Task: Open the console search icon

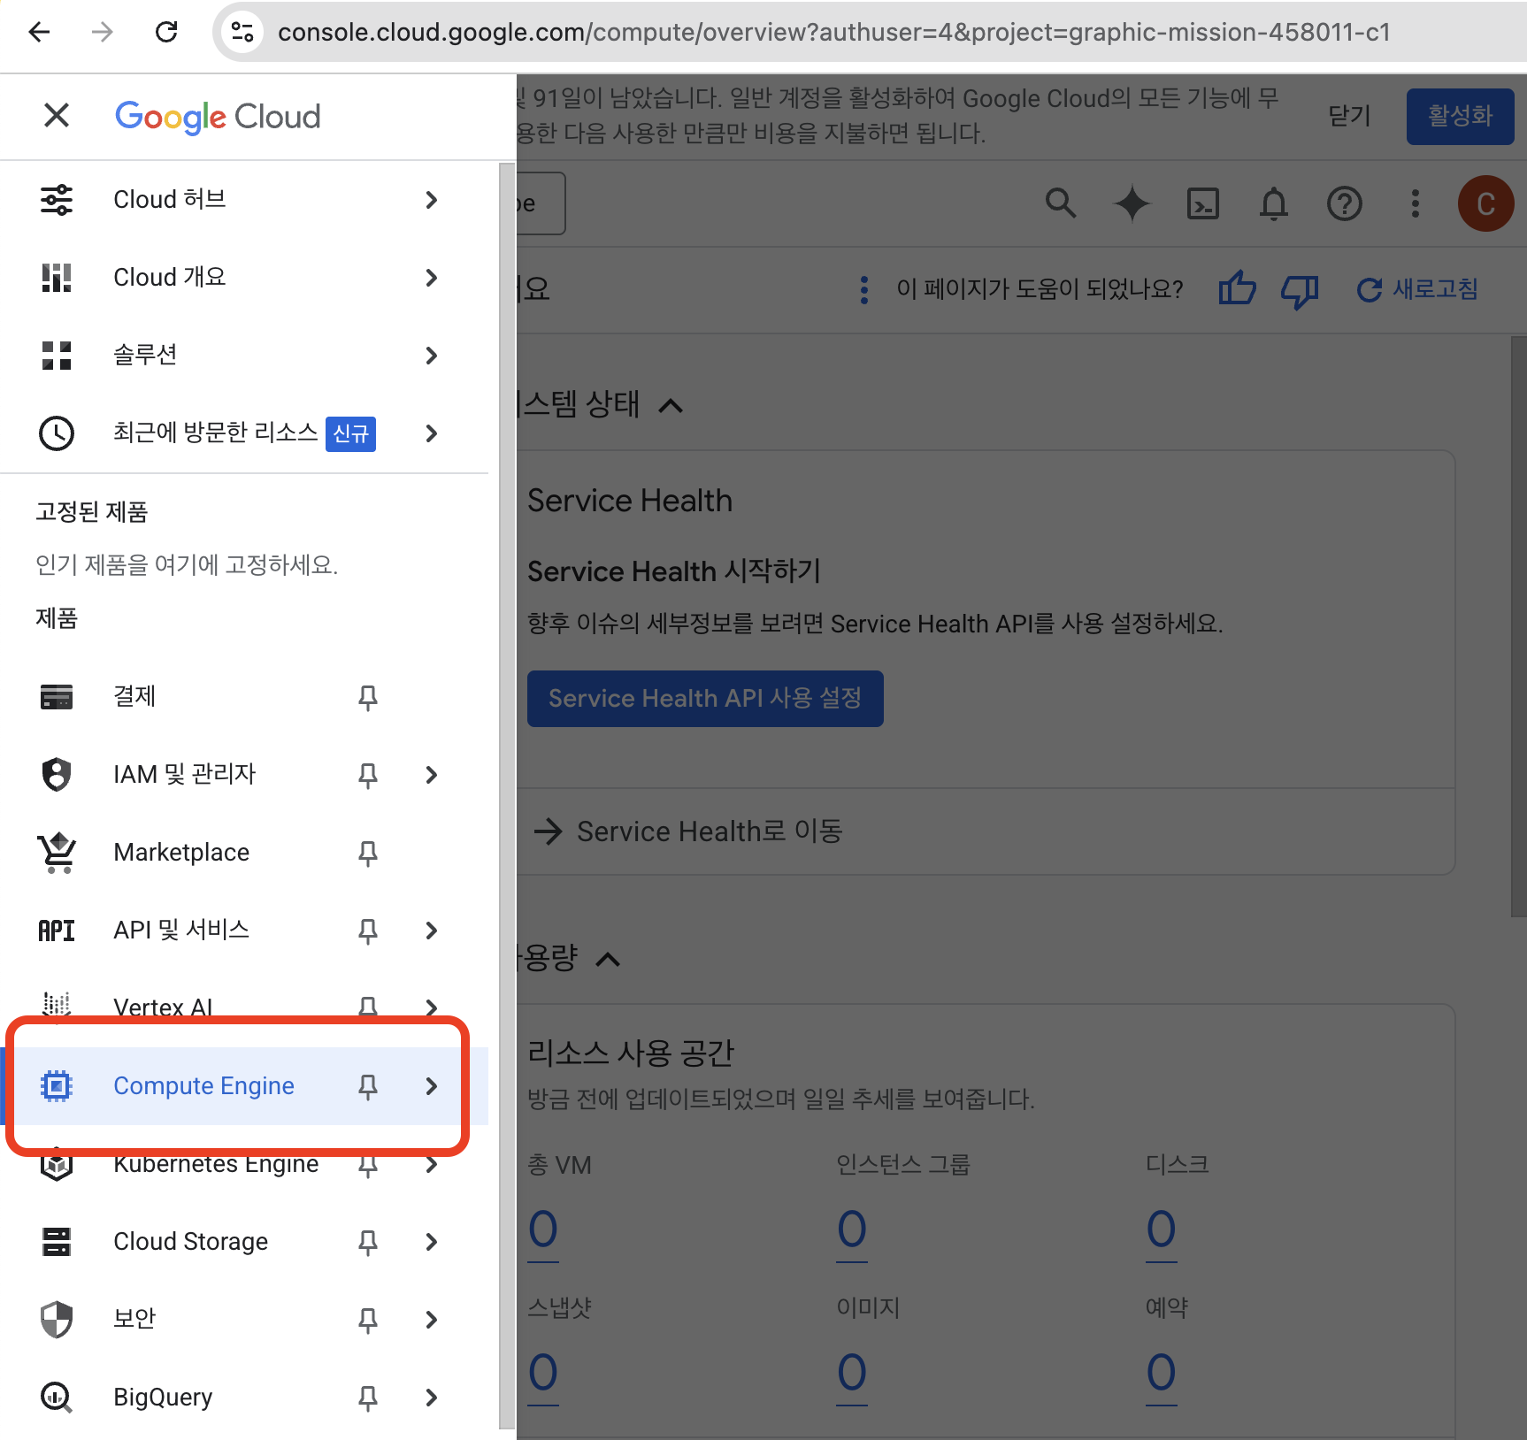Action: 1062,203
